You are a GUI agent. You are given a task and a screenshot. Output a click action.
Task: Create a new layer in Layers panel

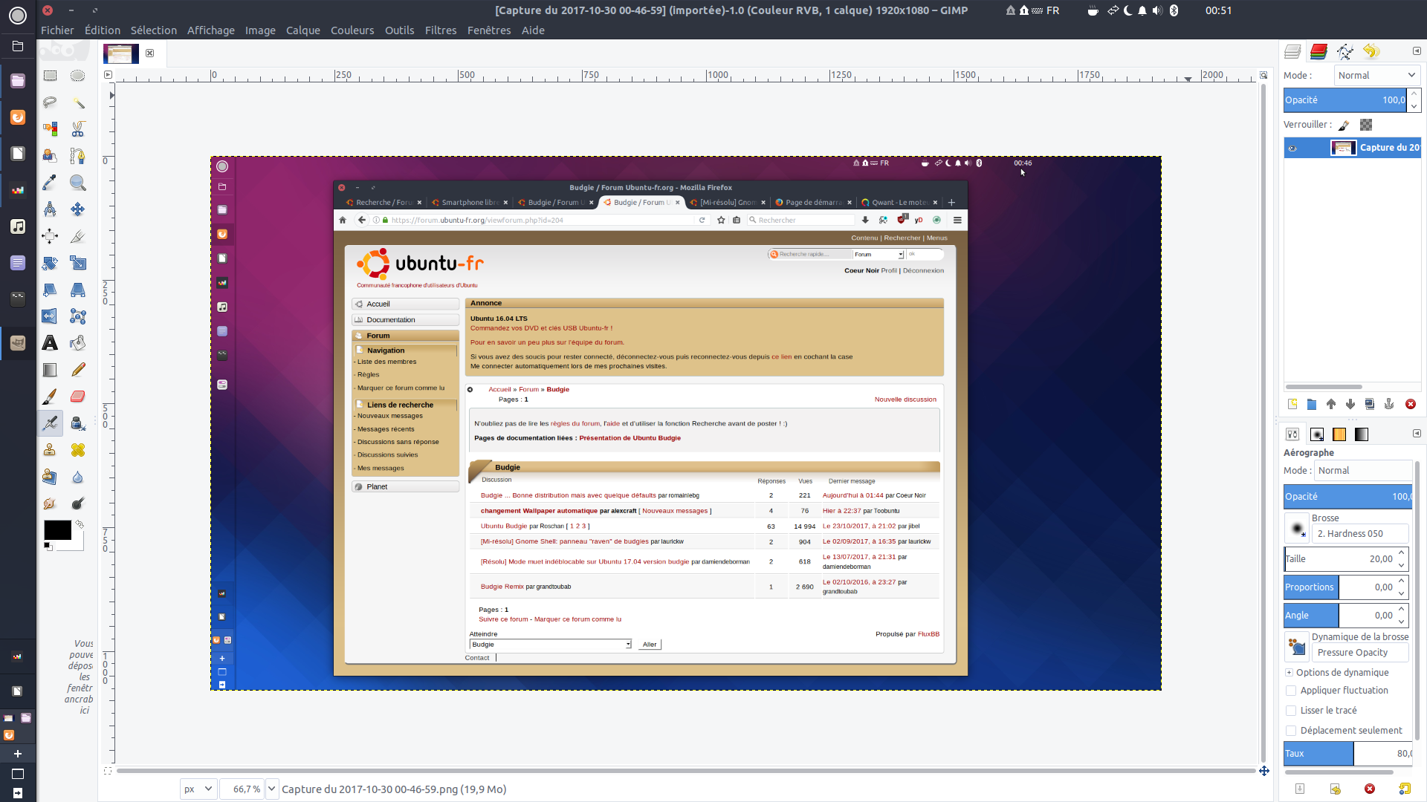(x=1292, y=404)
